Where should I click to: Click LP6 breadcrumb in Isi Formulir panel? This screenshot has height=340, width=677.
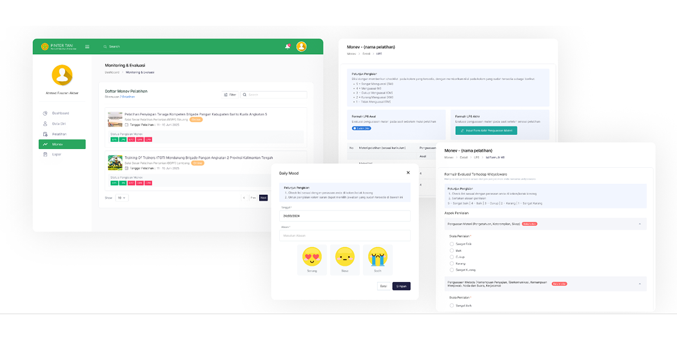point(478,157)
